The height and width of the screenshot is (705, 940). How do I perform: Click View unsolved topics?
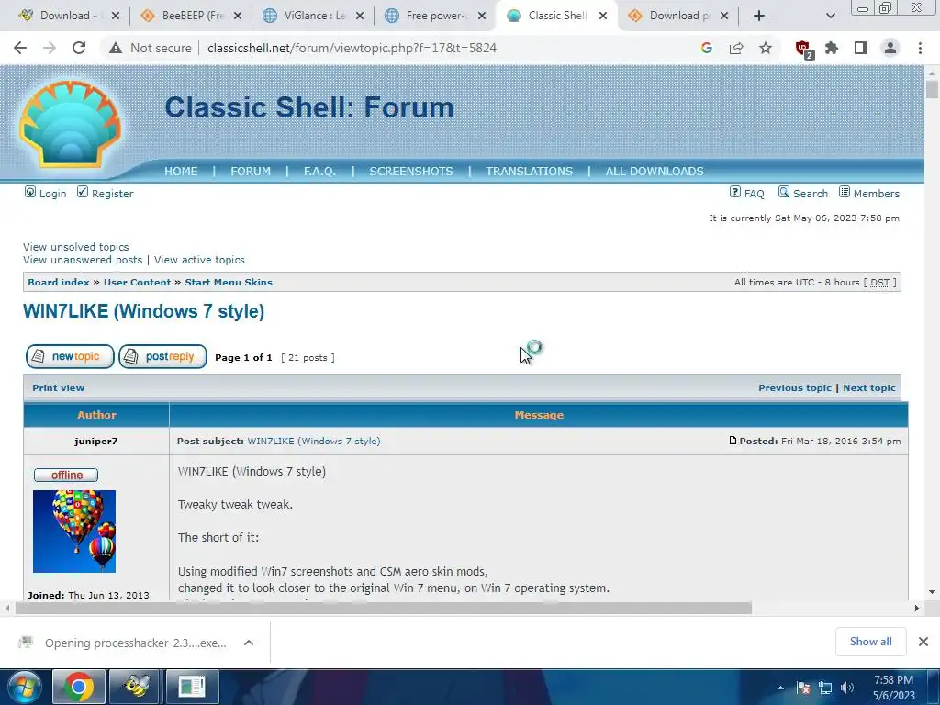point(76,247)
